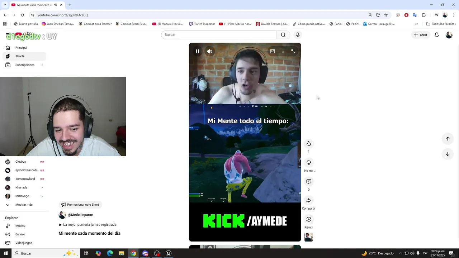Enter fullscreen mode on the Short
Viewport: 459px width, 258px height.
click(x=293, y=51)
